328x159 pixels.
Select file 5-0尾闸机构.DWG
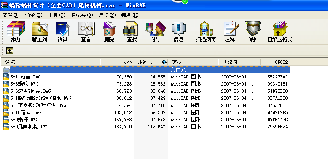[x=29, y=127]
